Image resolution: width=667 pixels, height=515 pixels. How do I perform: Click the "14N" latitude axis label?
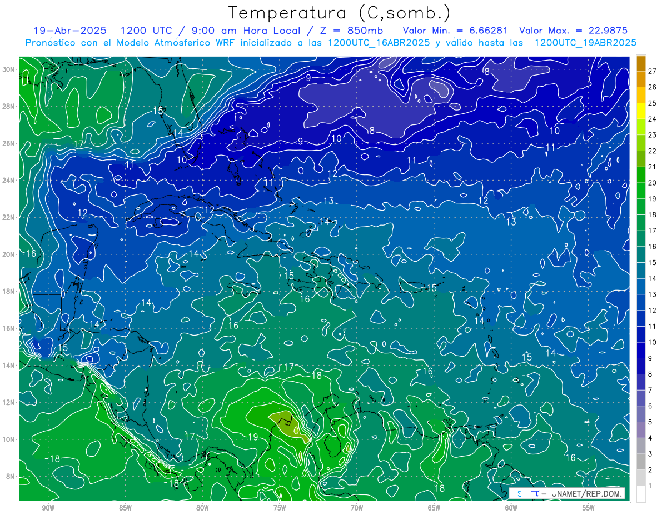(8, 366)
